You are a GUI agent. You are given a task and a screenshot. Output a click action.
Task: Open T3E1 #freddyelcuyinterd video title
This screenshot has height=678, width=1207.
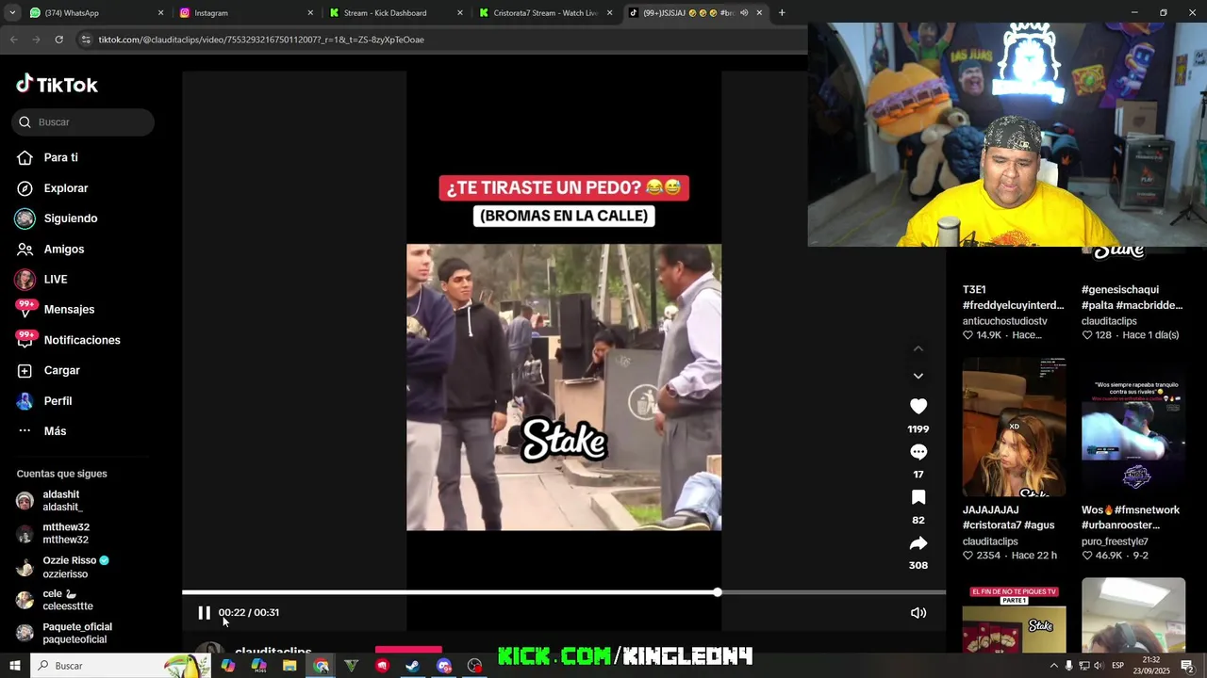[x=1013, y=298]
